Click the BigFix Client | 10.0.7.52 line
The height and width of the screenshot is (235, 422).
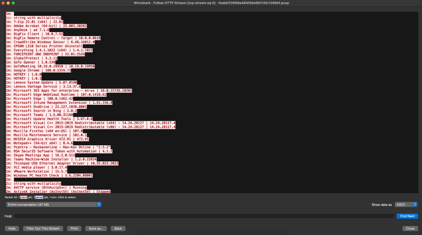(x=35, y=34)
